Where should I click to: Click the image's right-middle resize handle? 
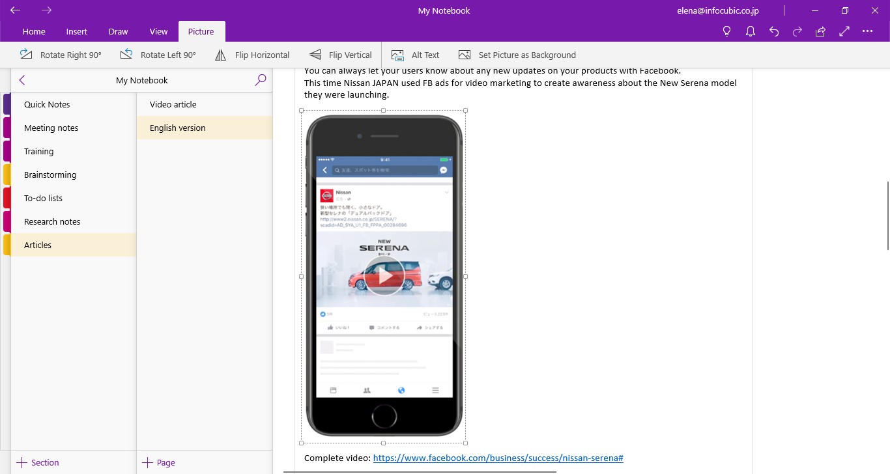click(x=465, y=276)
